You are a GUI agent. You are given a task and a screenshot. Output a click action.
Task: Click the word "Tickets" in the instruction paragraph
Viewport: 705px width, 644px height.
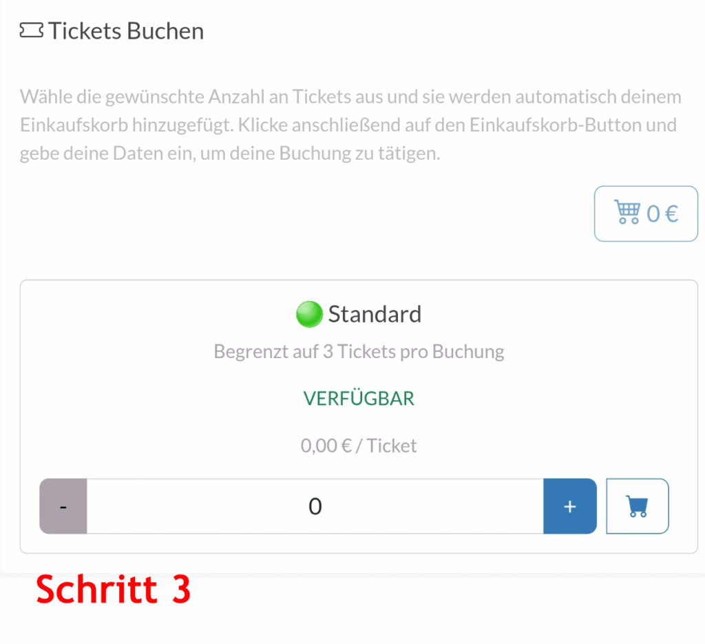coord(323,96)
